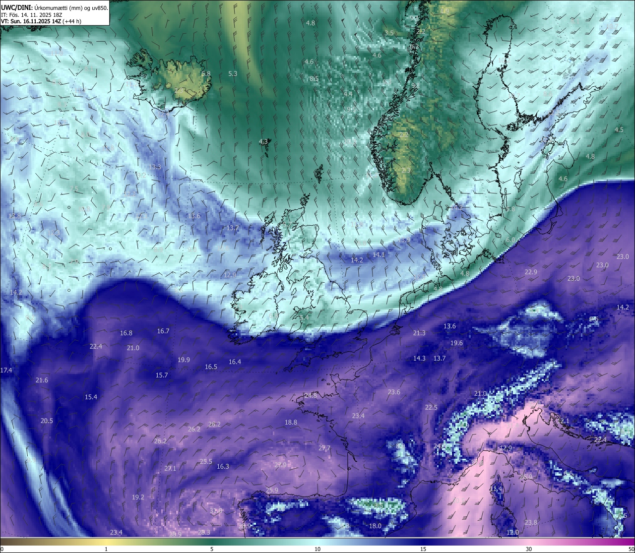Click the 10 tick label on the color scale

(x=317, y=549)
